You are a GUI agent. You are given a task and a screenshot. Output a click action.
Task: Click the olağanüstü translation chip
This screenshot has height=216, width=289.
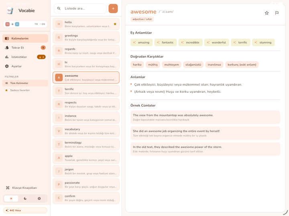pos(193,65)
